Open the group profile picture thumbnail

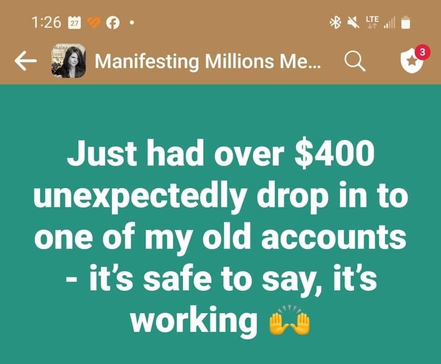pos(69,61)
